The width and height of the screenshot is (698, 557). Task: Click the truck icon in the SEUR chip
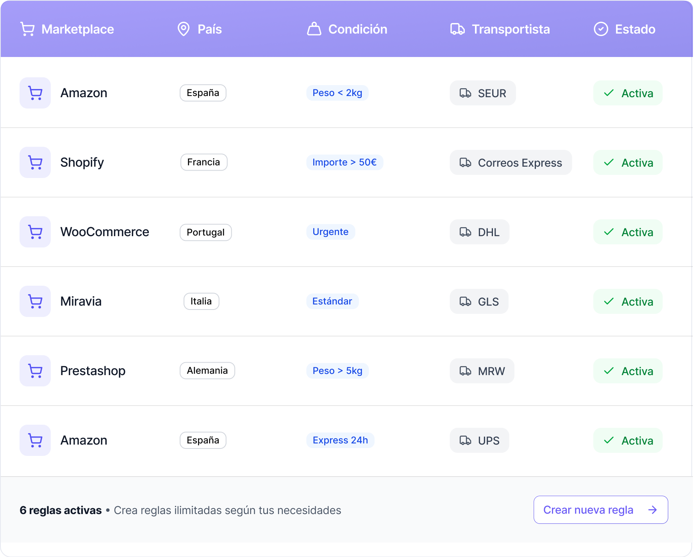tap(465, 93)
